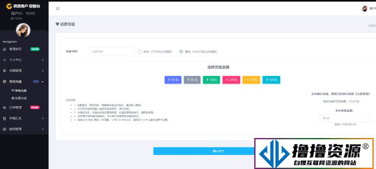The image size is (376, 169).
Task: Click the badge next to 供货充值
Action: 36,82
